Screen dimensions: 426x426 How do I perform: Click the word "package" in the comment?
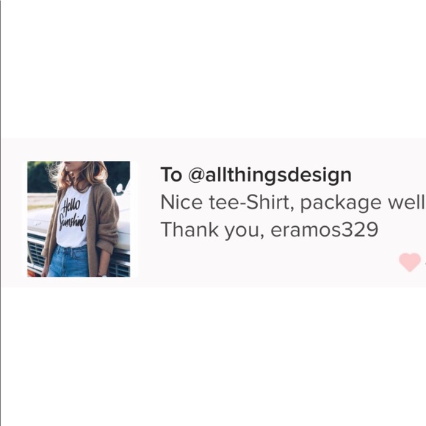[340, 203]
